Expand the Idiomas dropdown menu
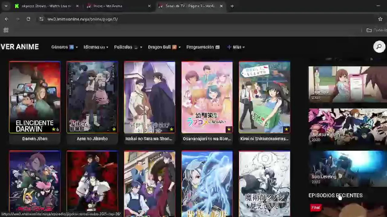This screenshot has height=217, width=387. [x=96, y=47]
